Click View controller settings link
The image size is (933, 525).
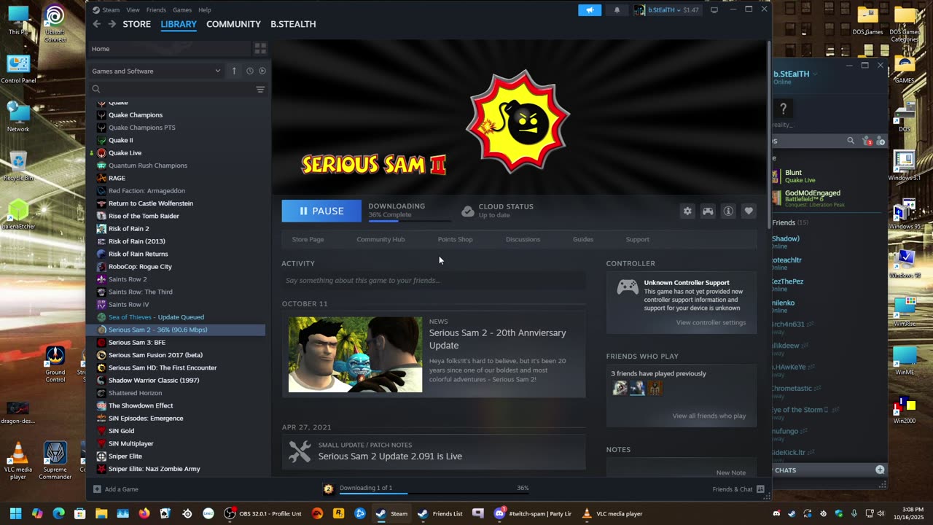click(x=711, y=322)
